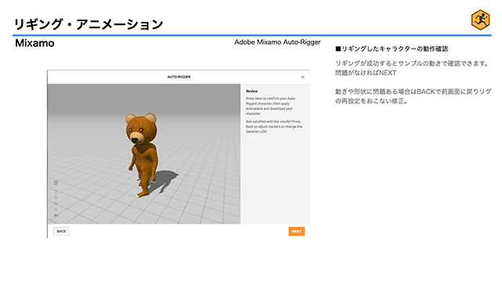Screen dimensions: 502x282
Task: Click the BACK button
Action: tap(61, 231)
